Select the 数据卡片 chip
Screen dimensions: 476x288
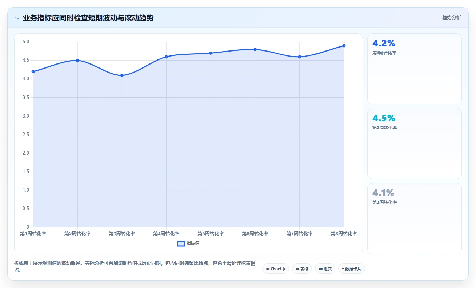point(351,269)
